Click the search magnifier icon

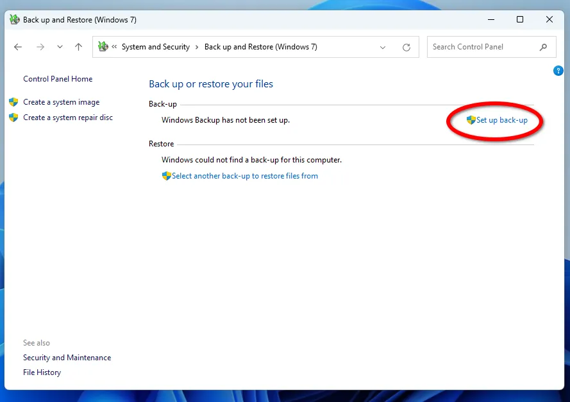(543, 46)
